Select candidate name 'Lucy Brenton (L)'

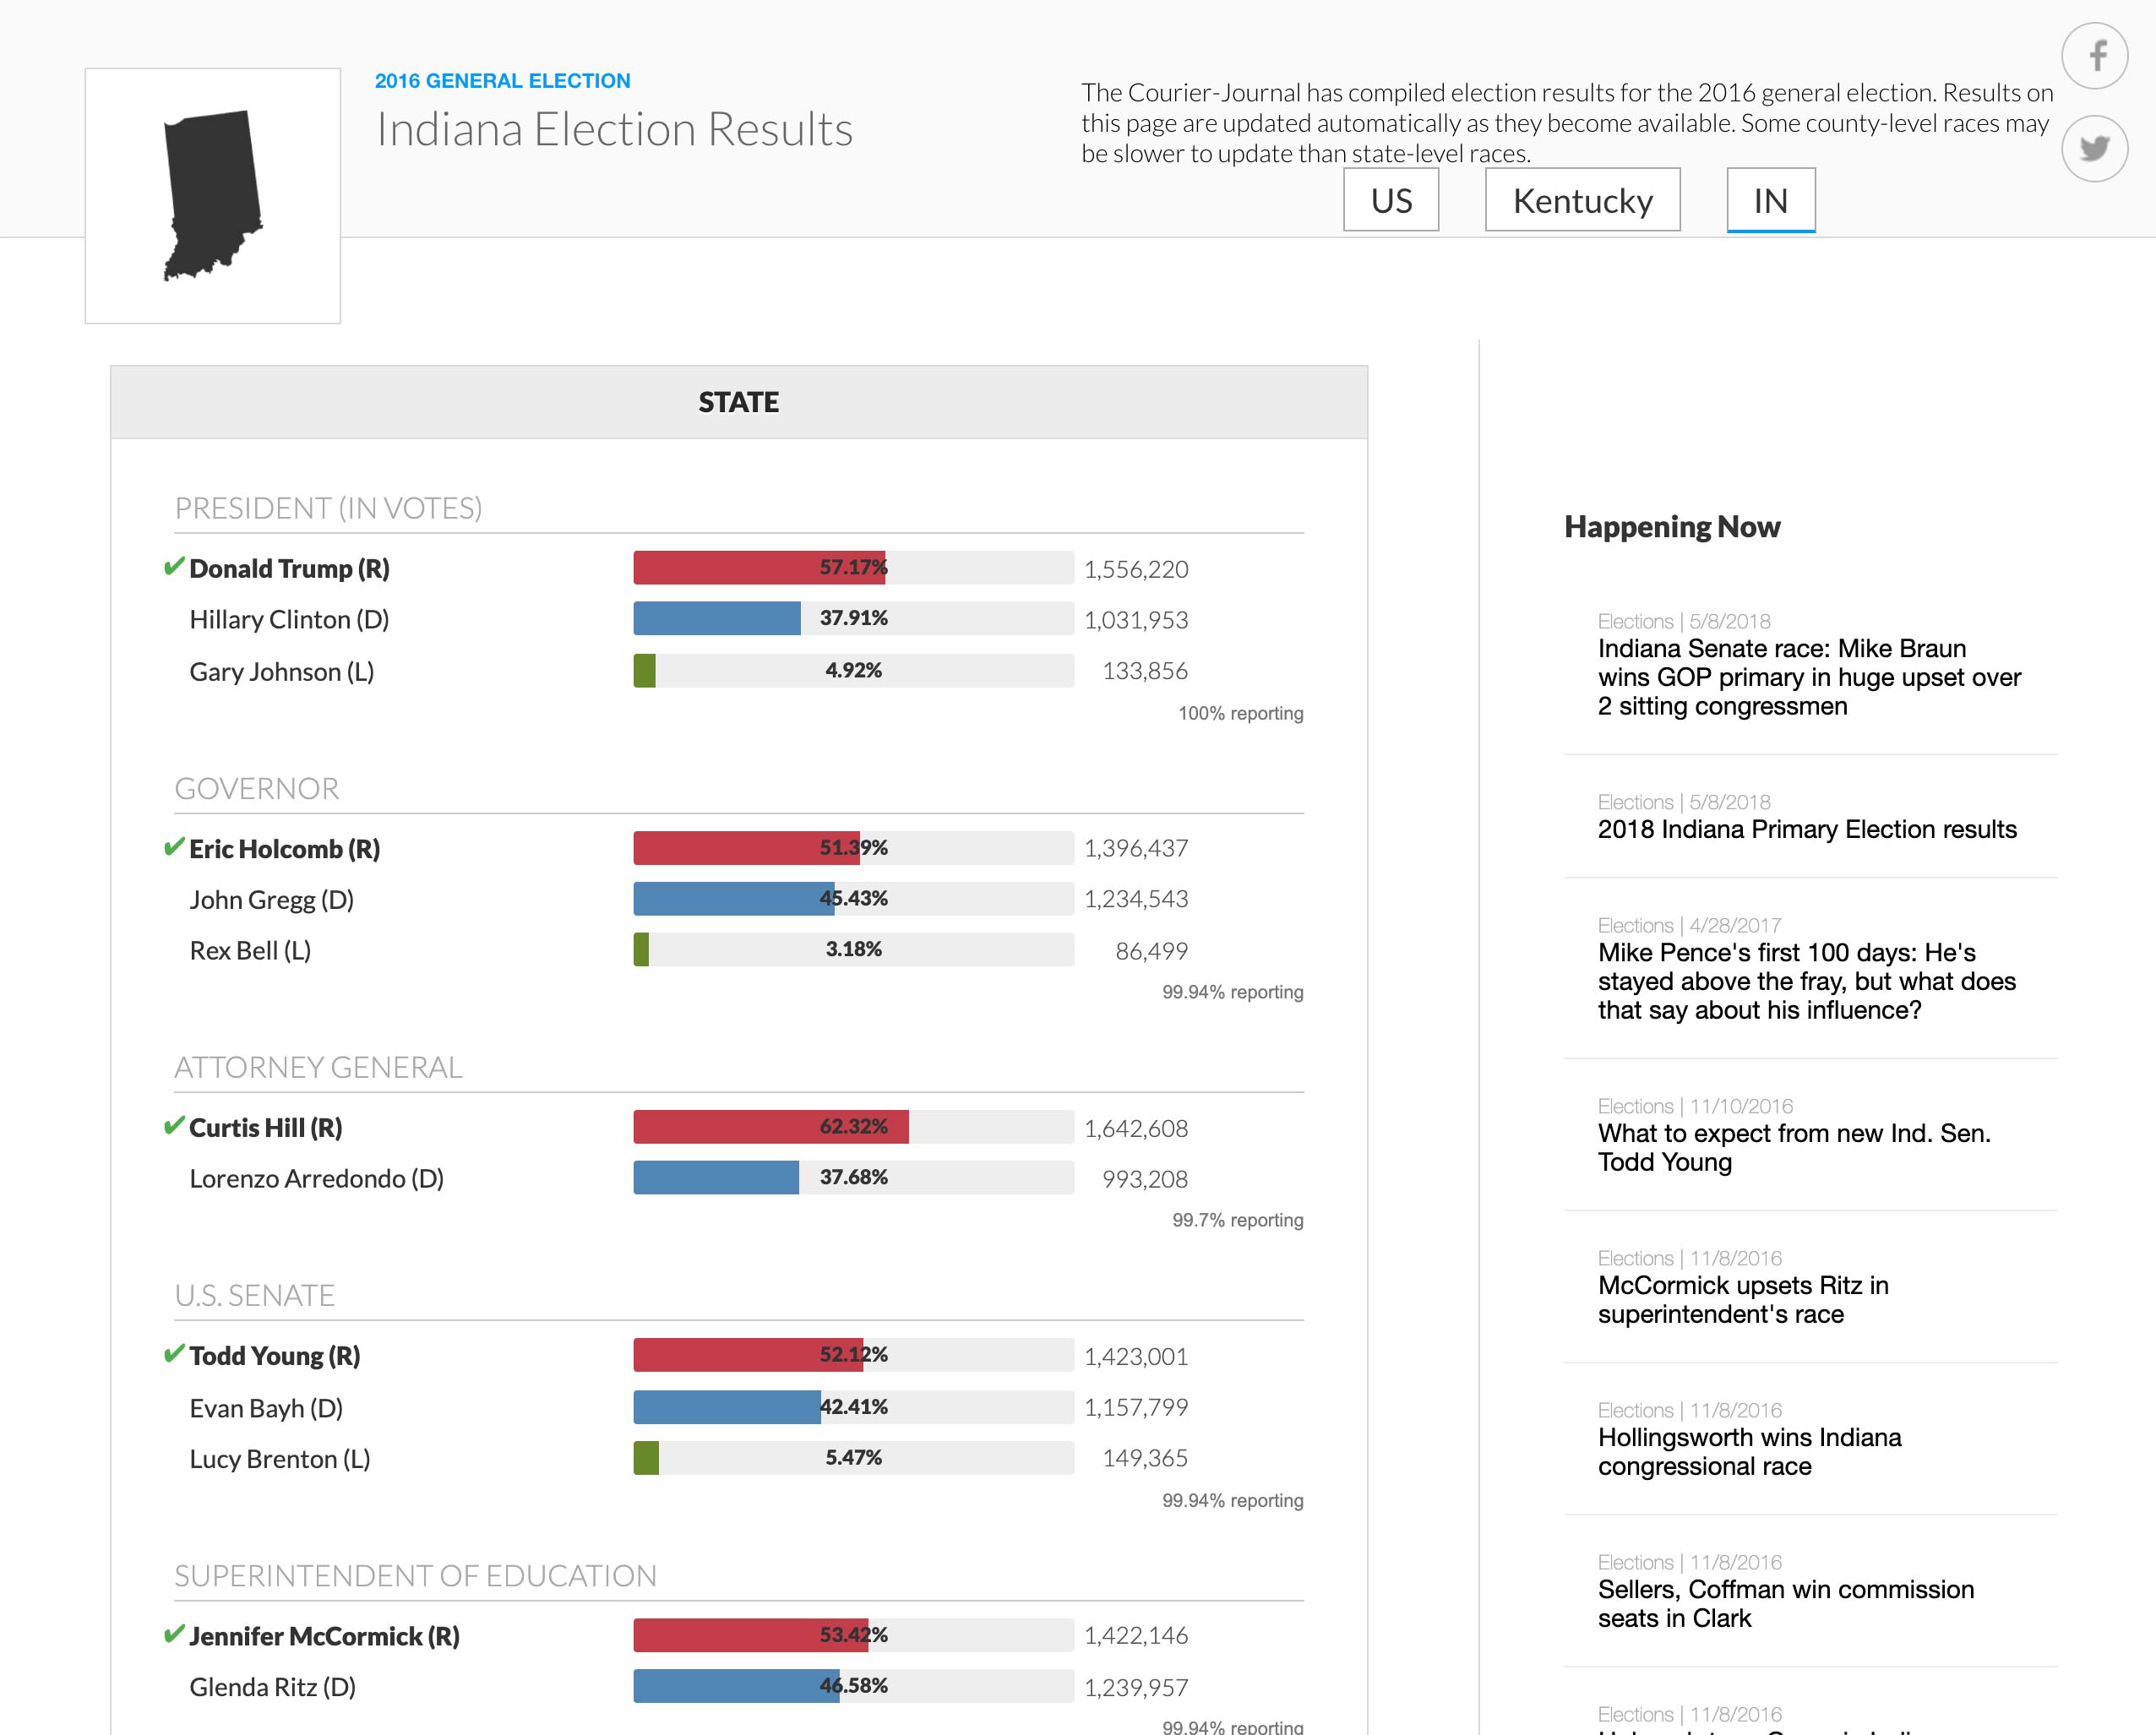tap(280, 1459)
